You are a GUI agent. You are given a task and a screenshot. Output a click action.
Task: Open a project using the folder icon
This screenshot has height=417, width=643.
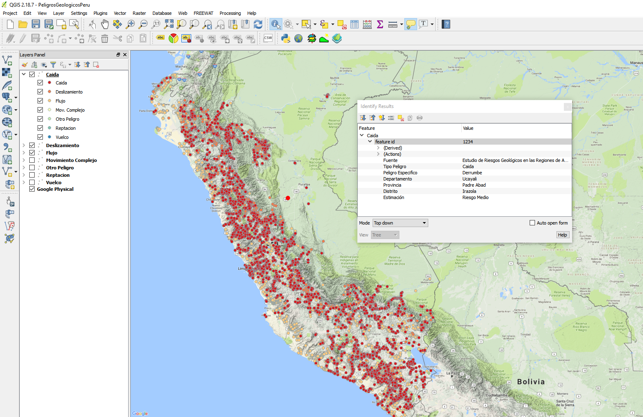[23, 24]
